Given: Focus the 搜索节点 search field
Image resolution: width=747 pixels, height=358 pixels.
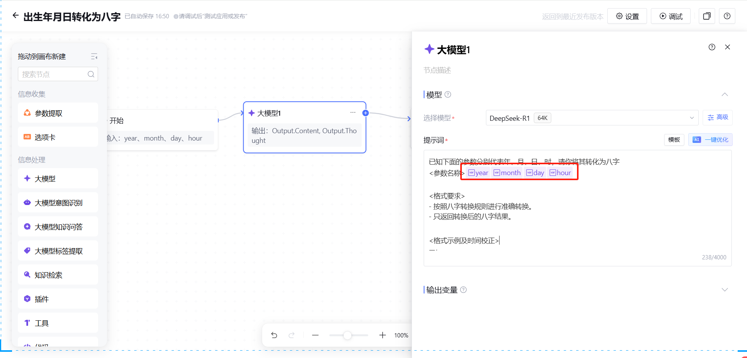Looking at the screenshot, I should (58, 74).
